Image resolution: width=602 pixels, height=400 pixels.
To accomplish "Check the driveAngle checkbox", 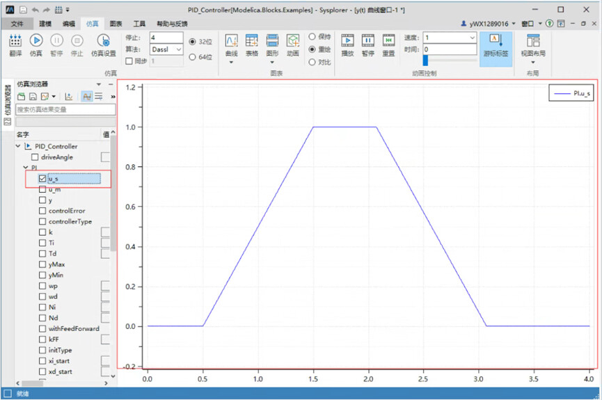I will coord(35,157).
